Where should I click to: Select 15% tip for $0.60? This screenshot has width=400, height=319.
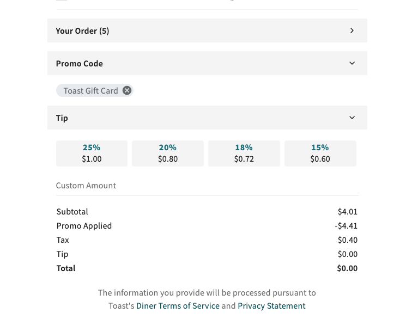320,153
